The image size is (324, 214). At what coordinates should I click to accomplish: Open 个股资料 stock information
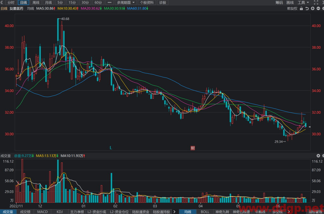point(147,3)
